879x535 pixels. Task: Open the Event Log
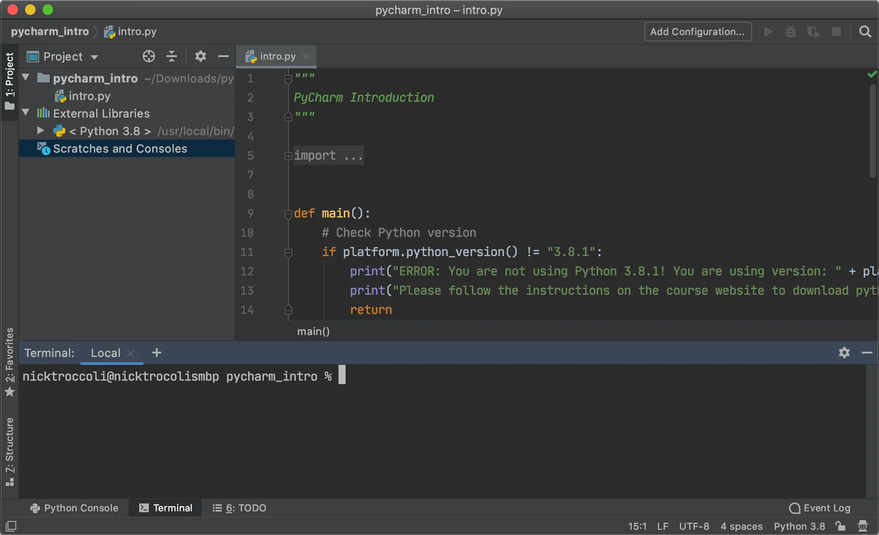coord(820,508)
